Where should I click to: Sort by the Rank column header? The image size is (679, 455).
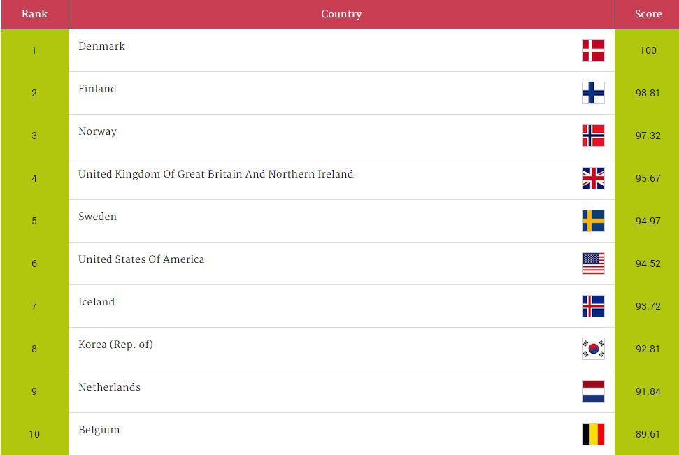[34, 14]
